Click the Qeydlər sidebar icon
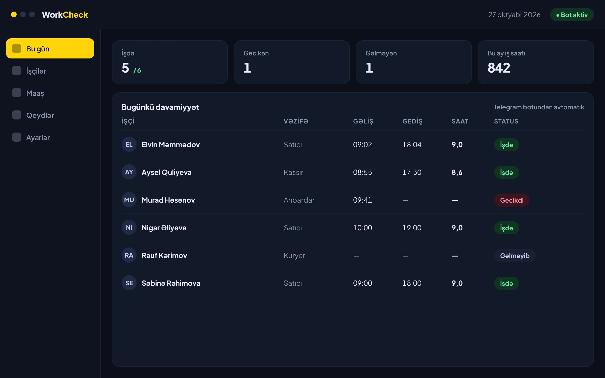Screen dimensions: 605x378 [x=17, y=115]
